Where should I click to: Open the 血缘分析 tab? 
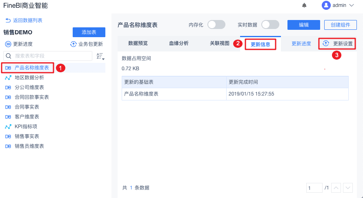click(x=179, y=43)
